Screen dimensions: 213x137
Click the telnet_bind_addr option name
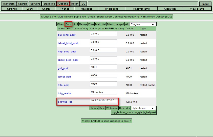[68, 43]
